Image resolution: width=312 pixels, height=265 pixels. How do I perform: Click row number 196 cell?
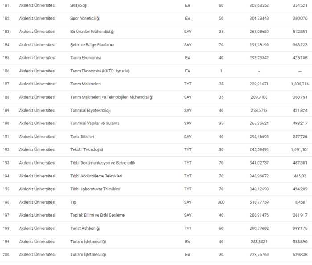[6, 202]
